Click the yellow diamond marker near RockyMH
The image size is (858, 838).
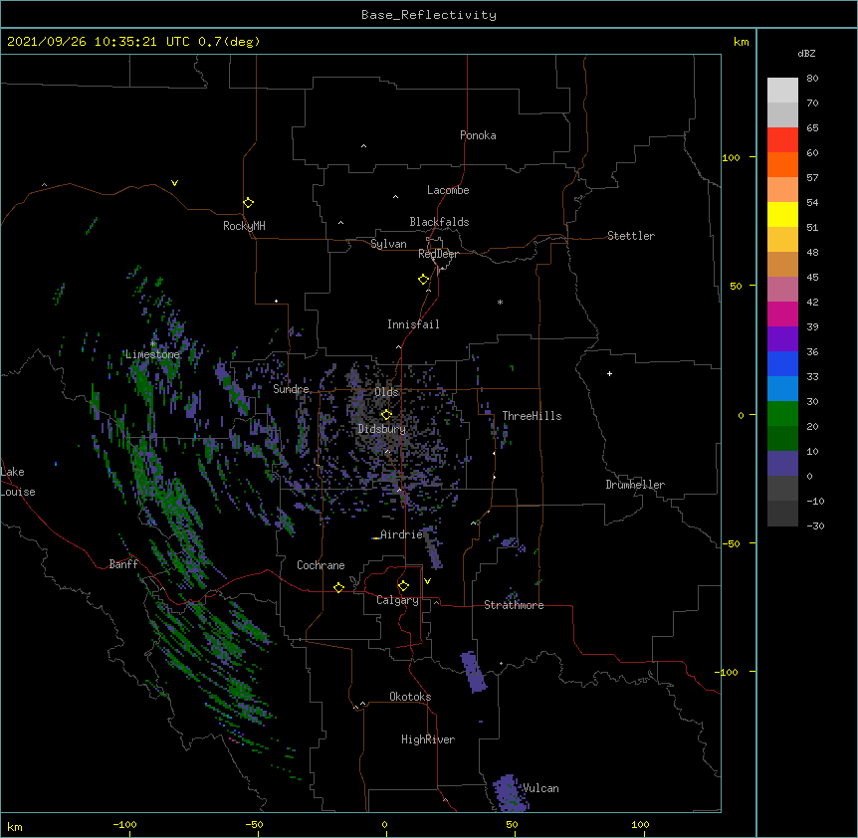pyautogui.click(x=248, y=203)
